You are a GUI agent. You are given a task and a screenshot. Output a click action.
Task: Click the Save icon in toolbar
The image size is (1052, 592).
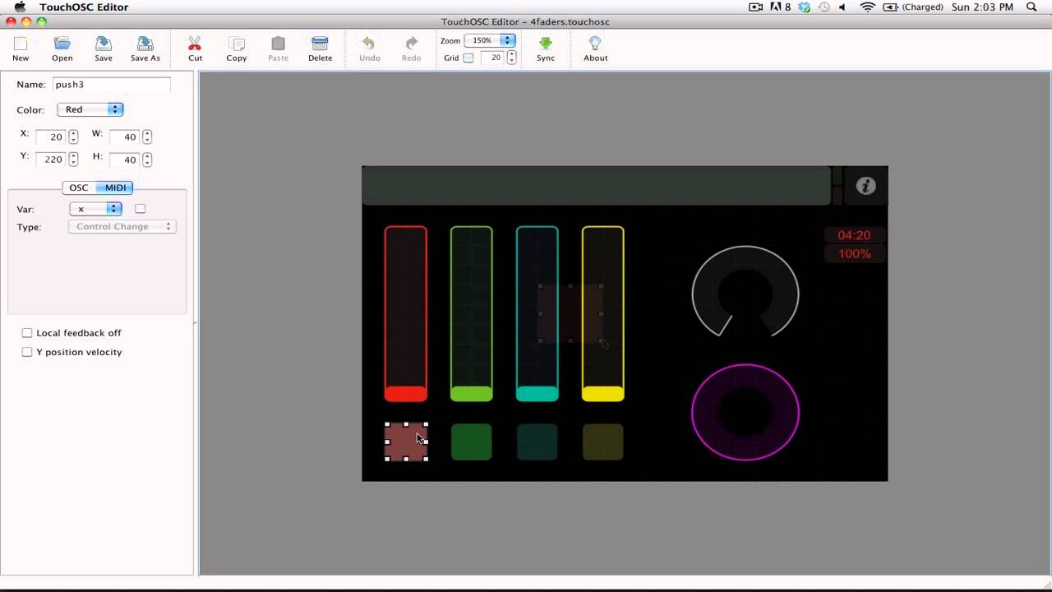point(104,44)
